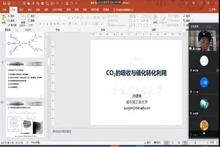
Task: Open the File (文件) menu
Action: 4,10
